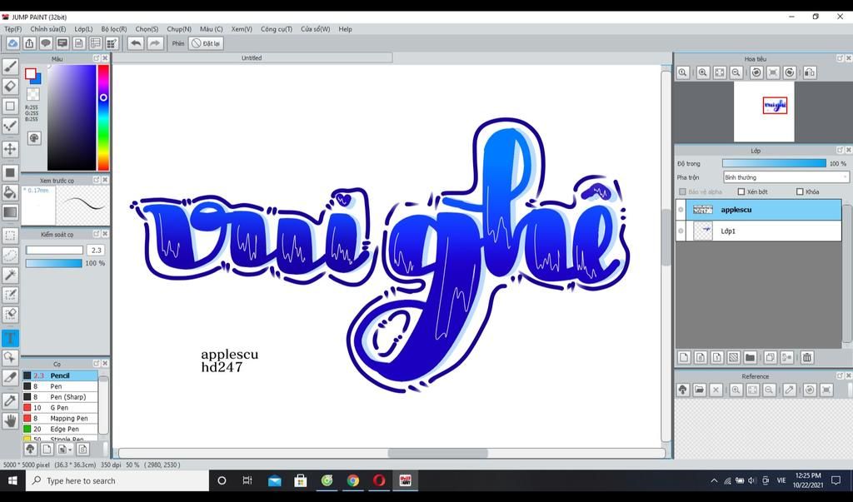The image size is (853, 502).
Task: Open the color palette button
Action: 34,138
